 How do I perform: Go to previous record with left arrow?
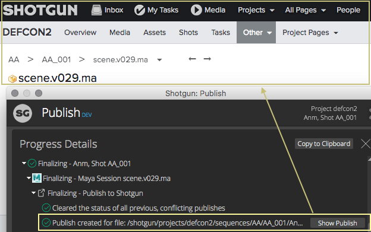pos(193,59)
